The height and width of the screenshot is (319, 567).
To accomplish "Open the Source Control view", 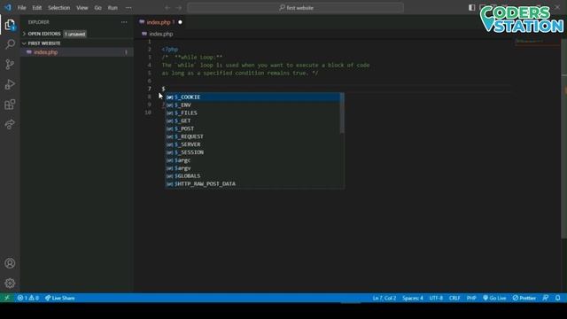I will pyautogui.click(x=10, y=65).
